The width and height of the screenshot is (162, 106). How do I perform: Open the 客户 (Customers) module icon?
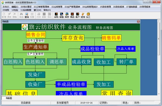[x=77, y=15]
